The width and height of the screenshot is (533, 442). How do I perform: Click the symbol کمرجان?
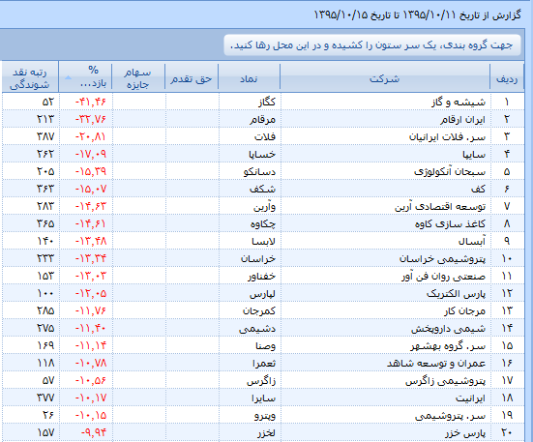(258, 310)
